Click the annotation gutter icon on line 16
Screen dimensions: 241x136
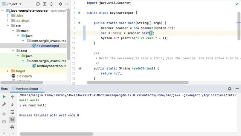80,68
